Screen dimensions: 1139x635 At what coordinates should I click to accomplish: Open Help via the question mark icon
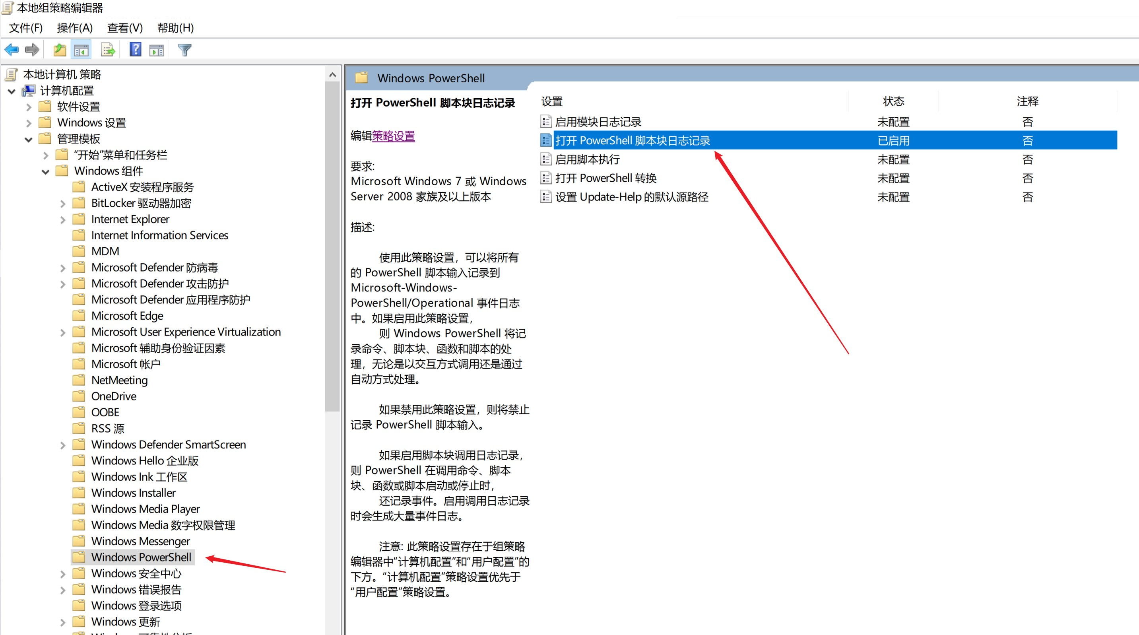(x=135, y=50)
